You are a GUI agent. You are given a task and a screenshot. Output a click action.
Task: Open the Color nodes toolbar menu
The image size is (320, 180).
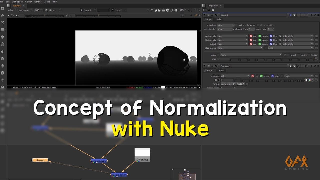click(2, 37)
